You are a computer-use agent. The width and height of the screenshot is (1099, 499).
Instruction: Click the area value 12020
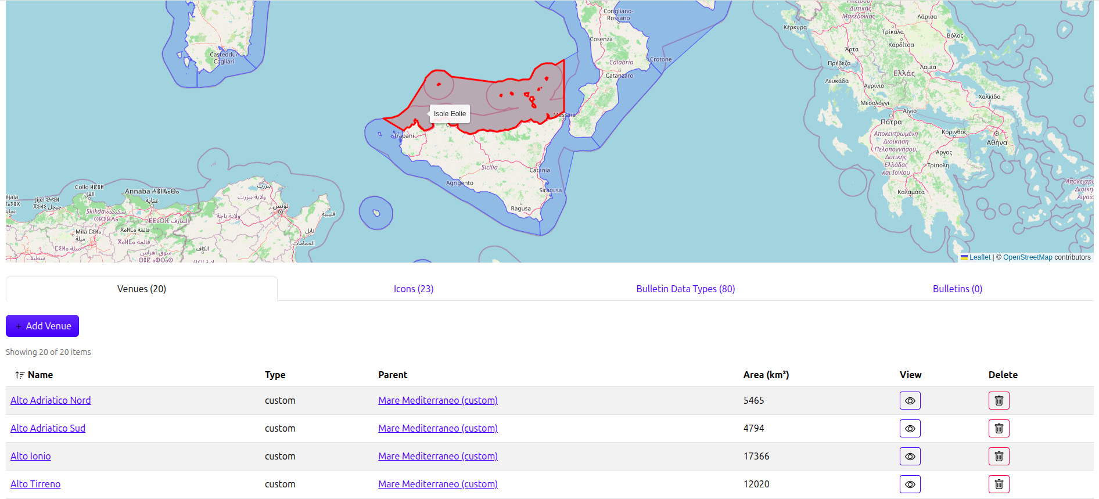point(756,484)
